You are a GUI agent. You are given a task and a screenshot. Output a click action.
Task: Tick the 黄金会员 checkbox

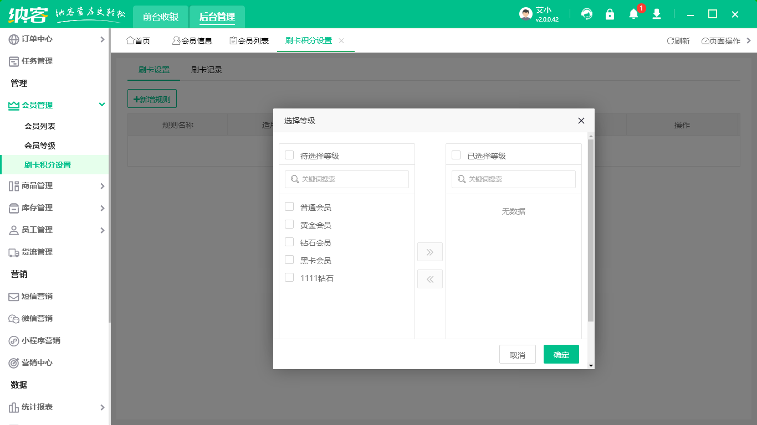(x=289, y=224)
